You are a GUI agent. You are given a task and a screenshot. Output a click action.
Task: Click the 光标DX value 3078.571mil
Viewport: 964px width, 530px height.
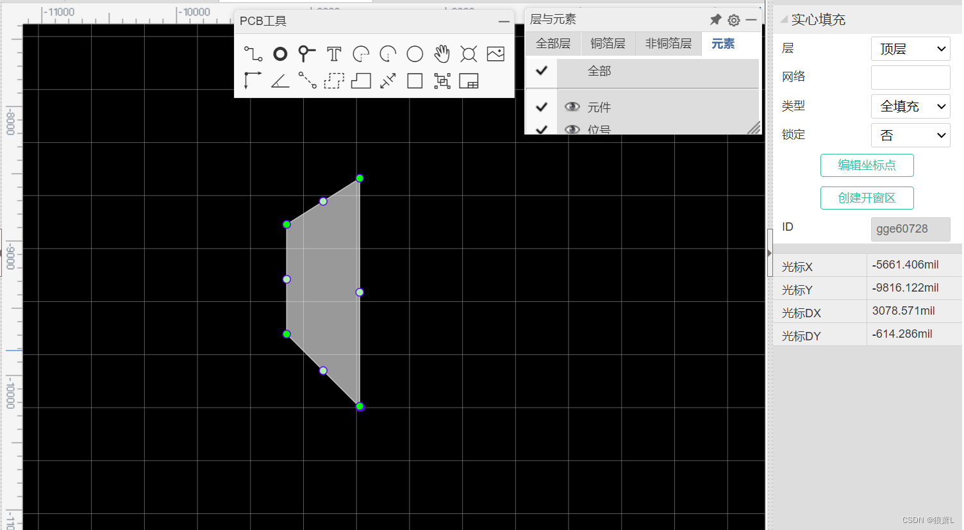(903, 311)
